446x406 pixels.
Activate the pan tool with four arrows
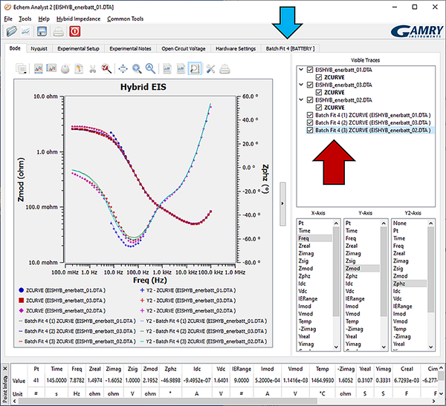tap(123, 69)
